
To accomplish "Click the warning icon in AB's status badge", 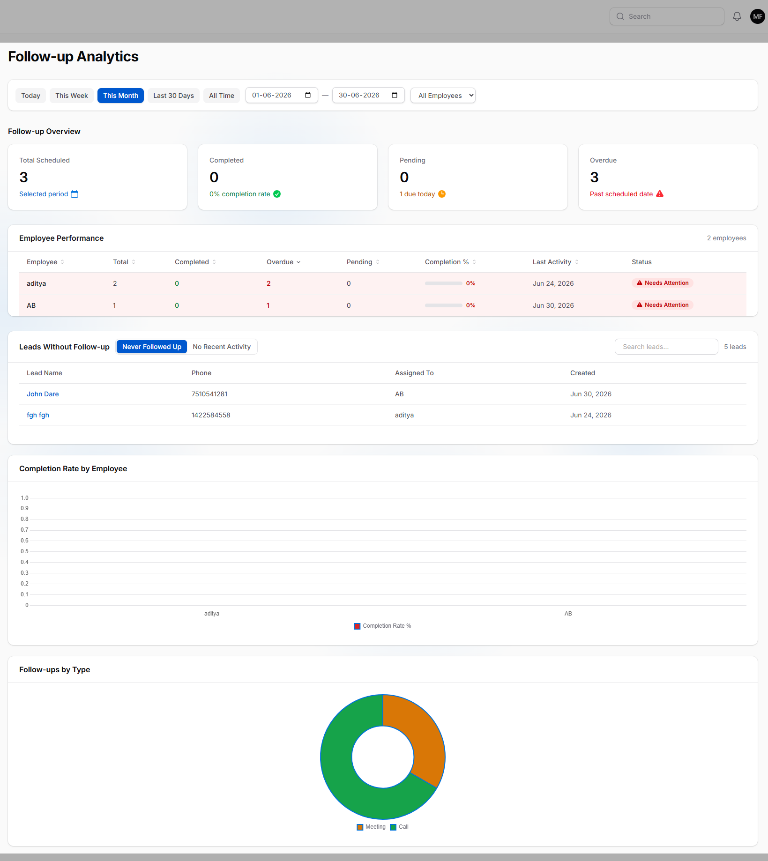I will [x=640, y=305].
